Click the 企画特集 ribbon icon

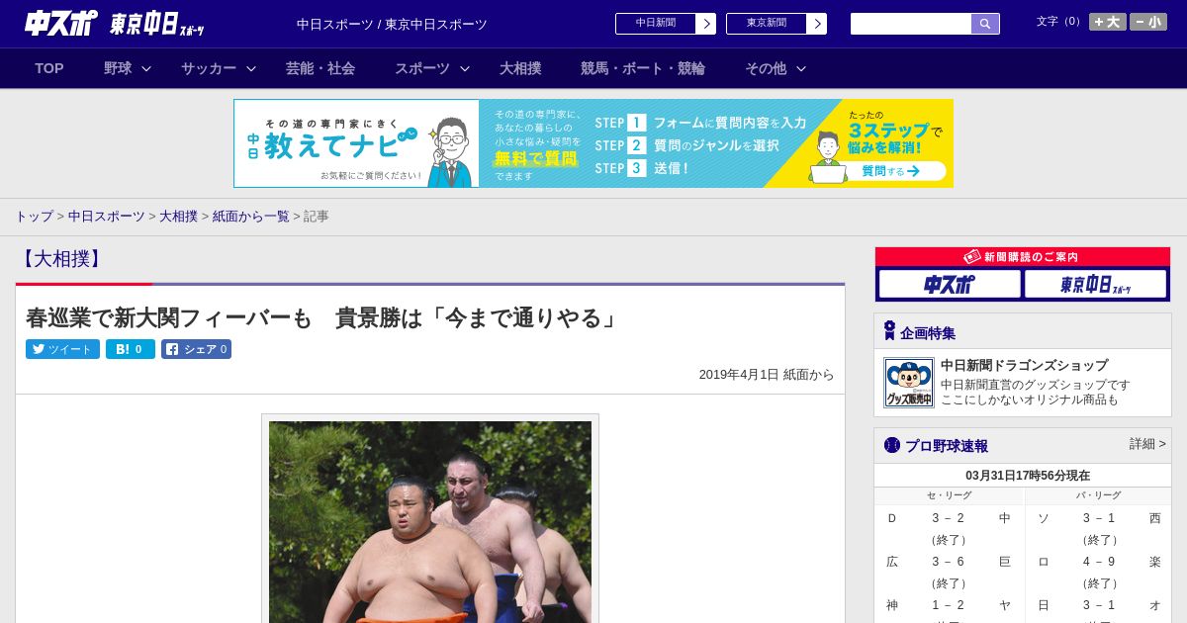coord(889,331)
